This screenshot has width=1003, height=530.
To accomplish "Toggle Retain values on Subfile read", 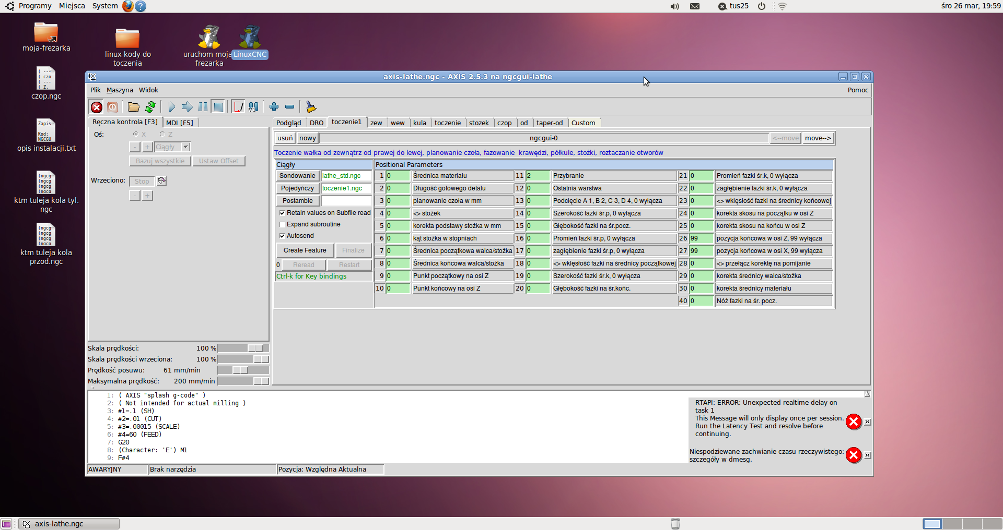I will point(282,213).
